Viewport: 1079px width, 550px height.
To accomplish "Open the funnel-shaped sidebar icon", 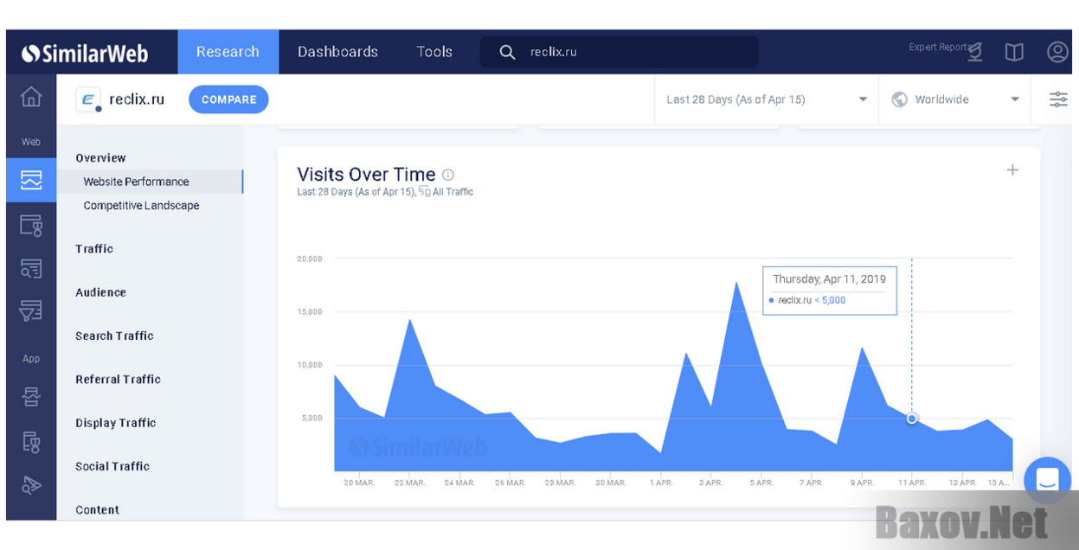I will pos(31,310).
